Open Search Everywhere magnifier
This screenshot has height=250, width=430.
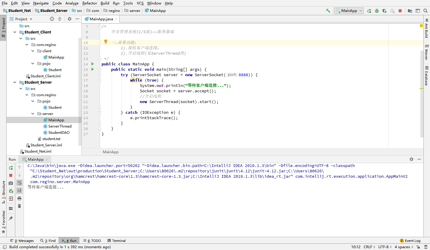tap(426, 11)
